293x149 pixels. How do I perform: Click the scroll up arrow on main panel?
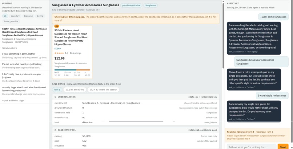tap(223, 2)
